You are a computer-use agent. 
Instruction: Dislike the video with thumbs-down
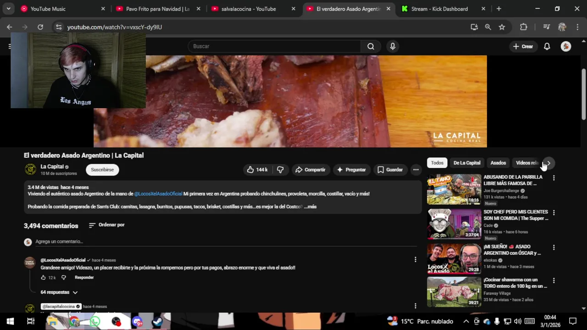(x=280, y=170)
